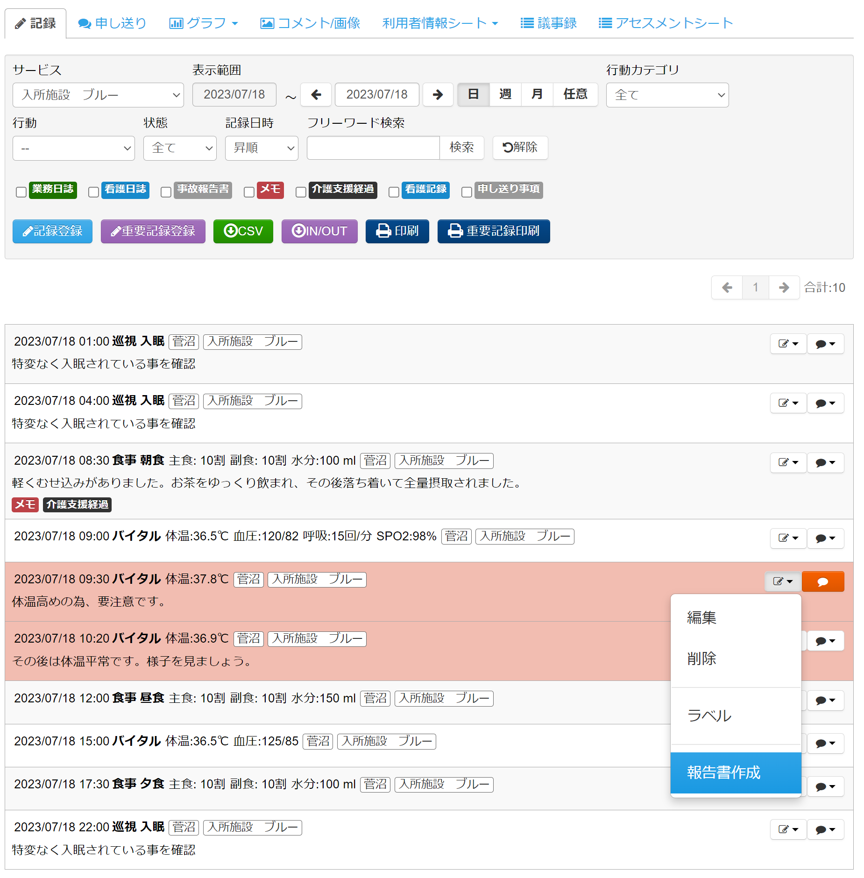
Task: Expand the 行動カテゴリ dropdown
Action: tap(667, 95)
